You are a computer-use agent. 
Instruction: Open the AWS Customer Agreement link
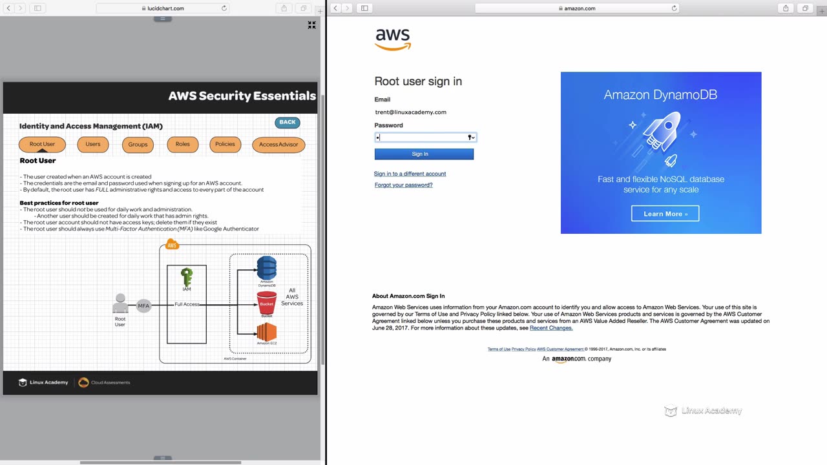pos(560,349)
